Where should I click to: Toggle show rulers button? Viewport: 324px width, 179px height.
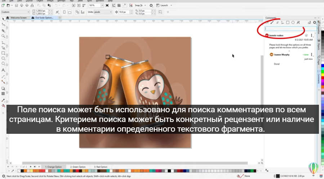point(114,5)
